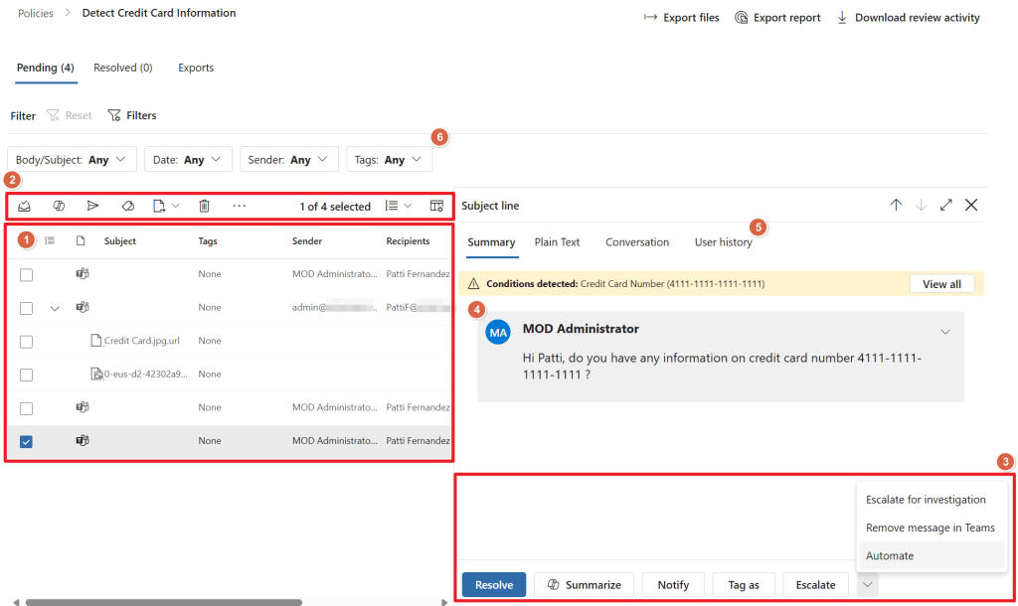Click the Tag as icon in toolbar
The width and height of the screenshot is (1018, 606).
click(127, 206)
